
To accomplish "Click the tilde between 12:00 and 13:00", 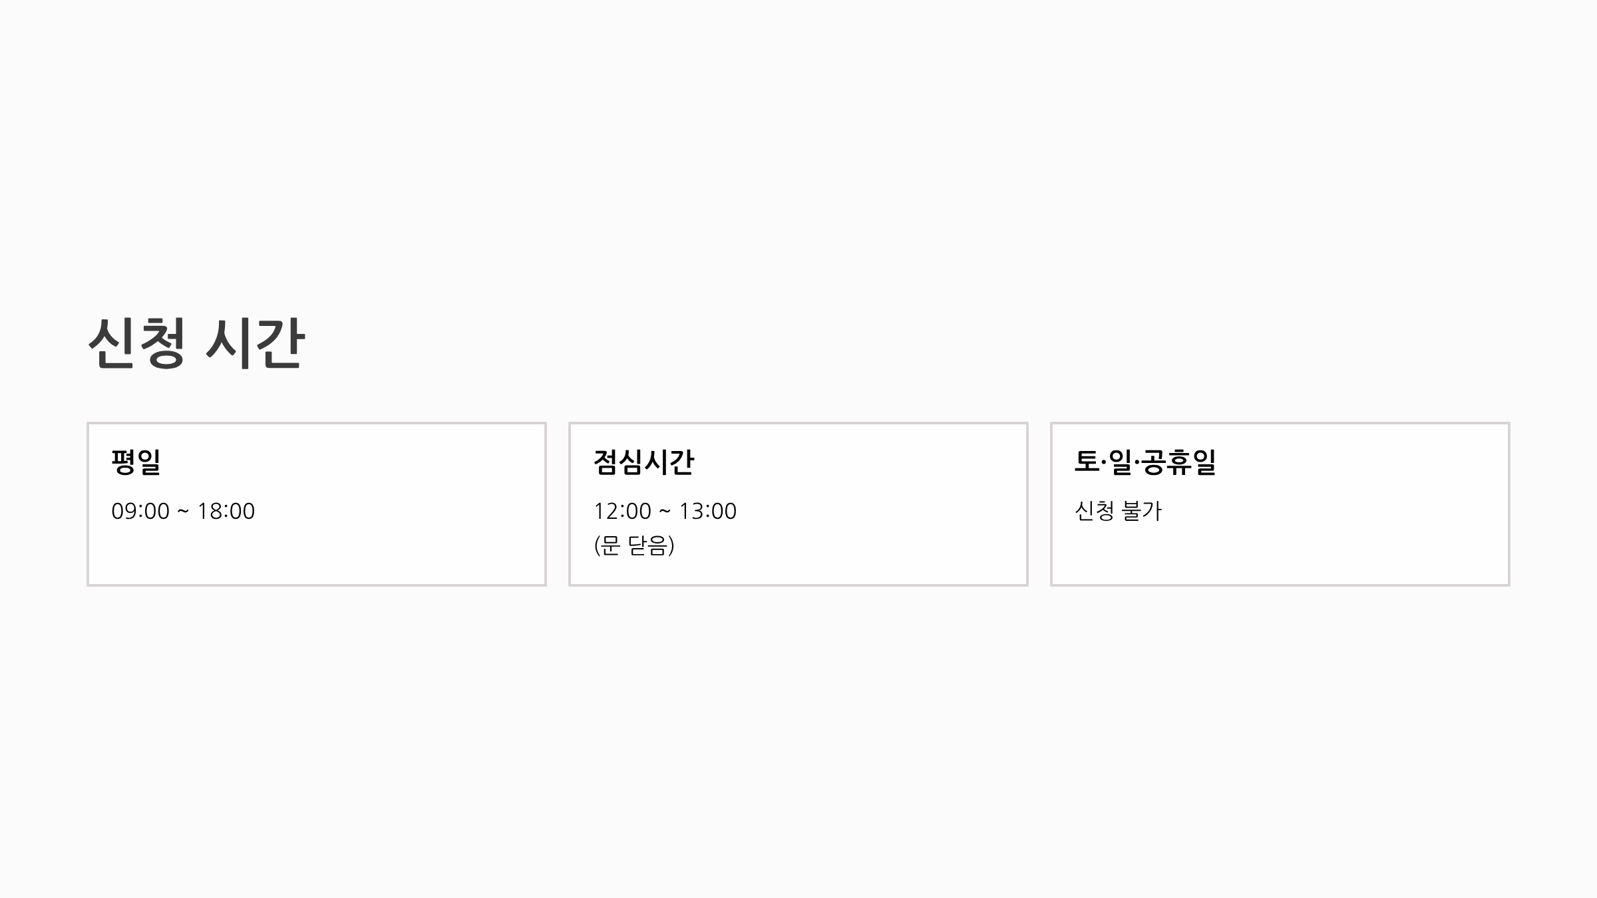I will click(x=665, y=512).
